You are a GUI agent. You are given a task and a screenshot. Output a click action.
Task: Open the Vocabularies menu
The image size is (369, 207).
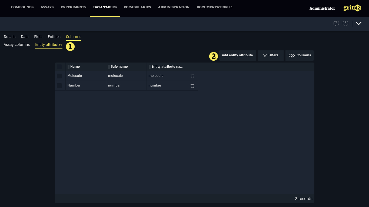coord(137,7)
